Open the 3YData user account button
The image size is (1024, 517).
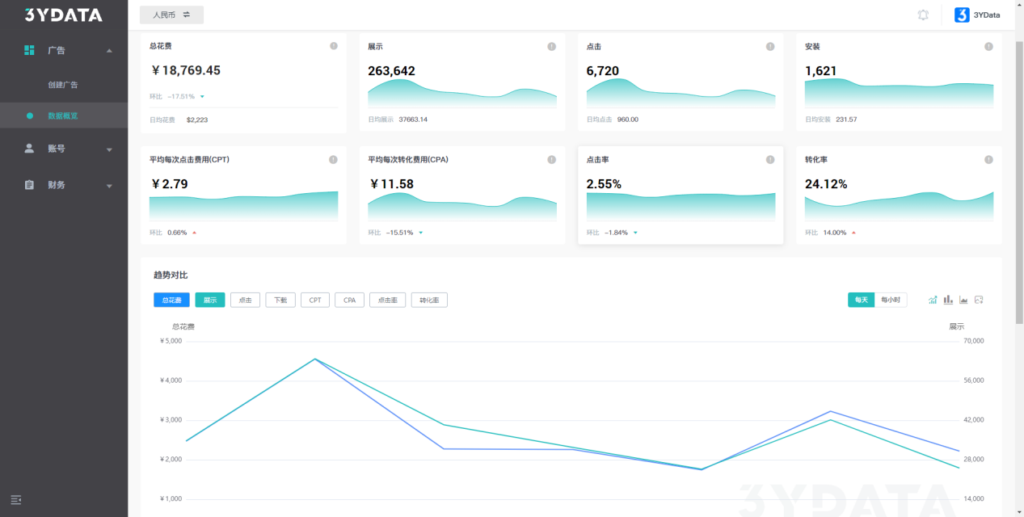[977, 15]
